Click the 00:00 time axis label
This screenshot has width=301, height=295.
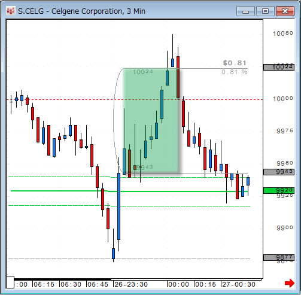point(178,284)
